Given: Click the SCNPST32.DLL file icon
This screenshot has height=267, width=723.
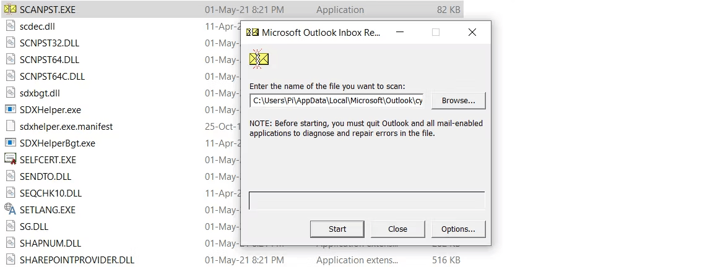Looking at the screenshot, I should [10, 43].
